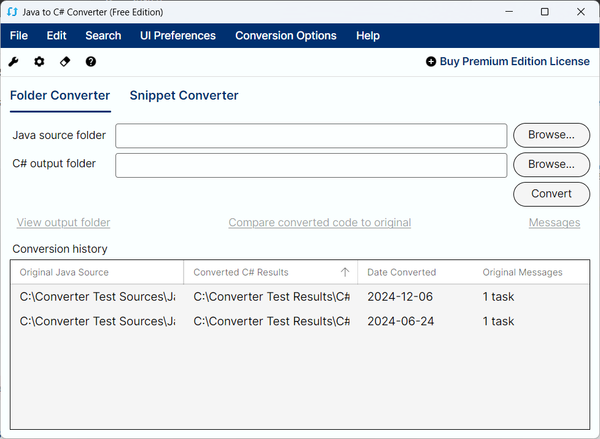Click the eraser clear toolbar icon
This screenshot has width=600, height=439.
[65, 61]
